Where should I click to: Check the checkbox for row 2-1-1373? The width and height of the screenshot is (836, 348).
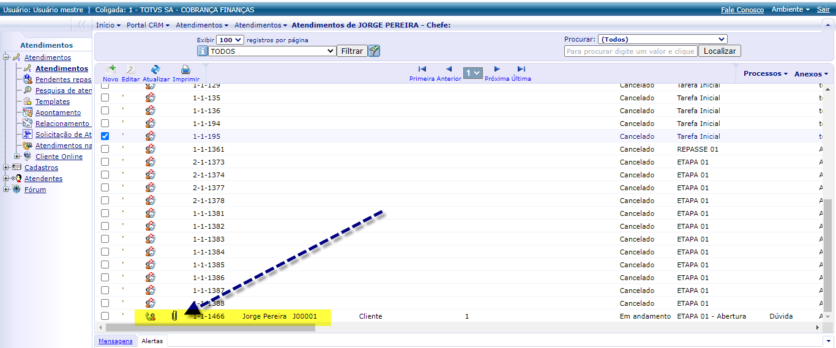tap(105, 162)
